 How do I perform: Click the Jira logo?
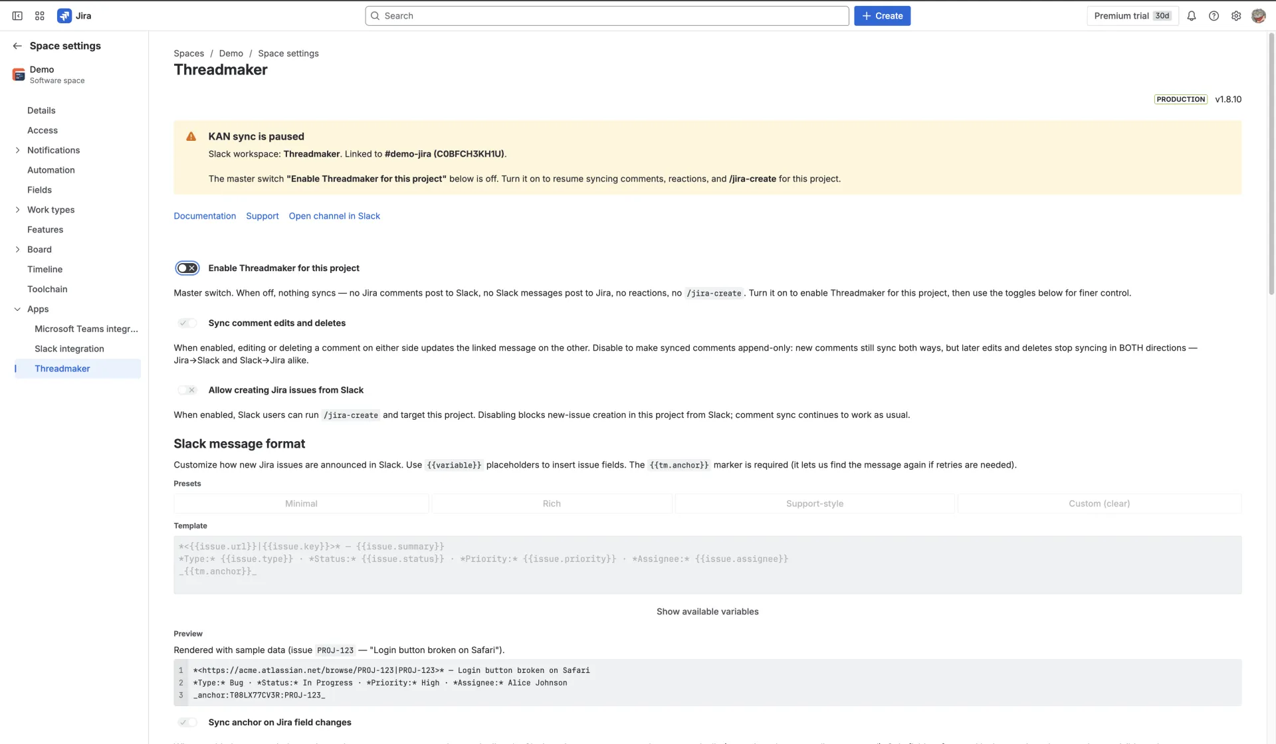click(74, 16)
